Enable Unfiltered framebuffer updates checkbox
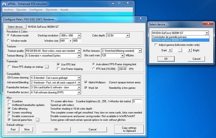This screenshot has width=216, height=138. coord(9,105)
